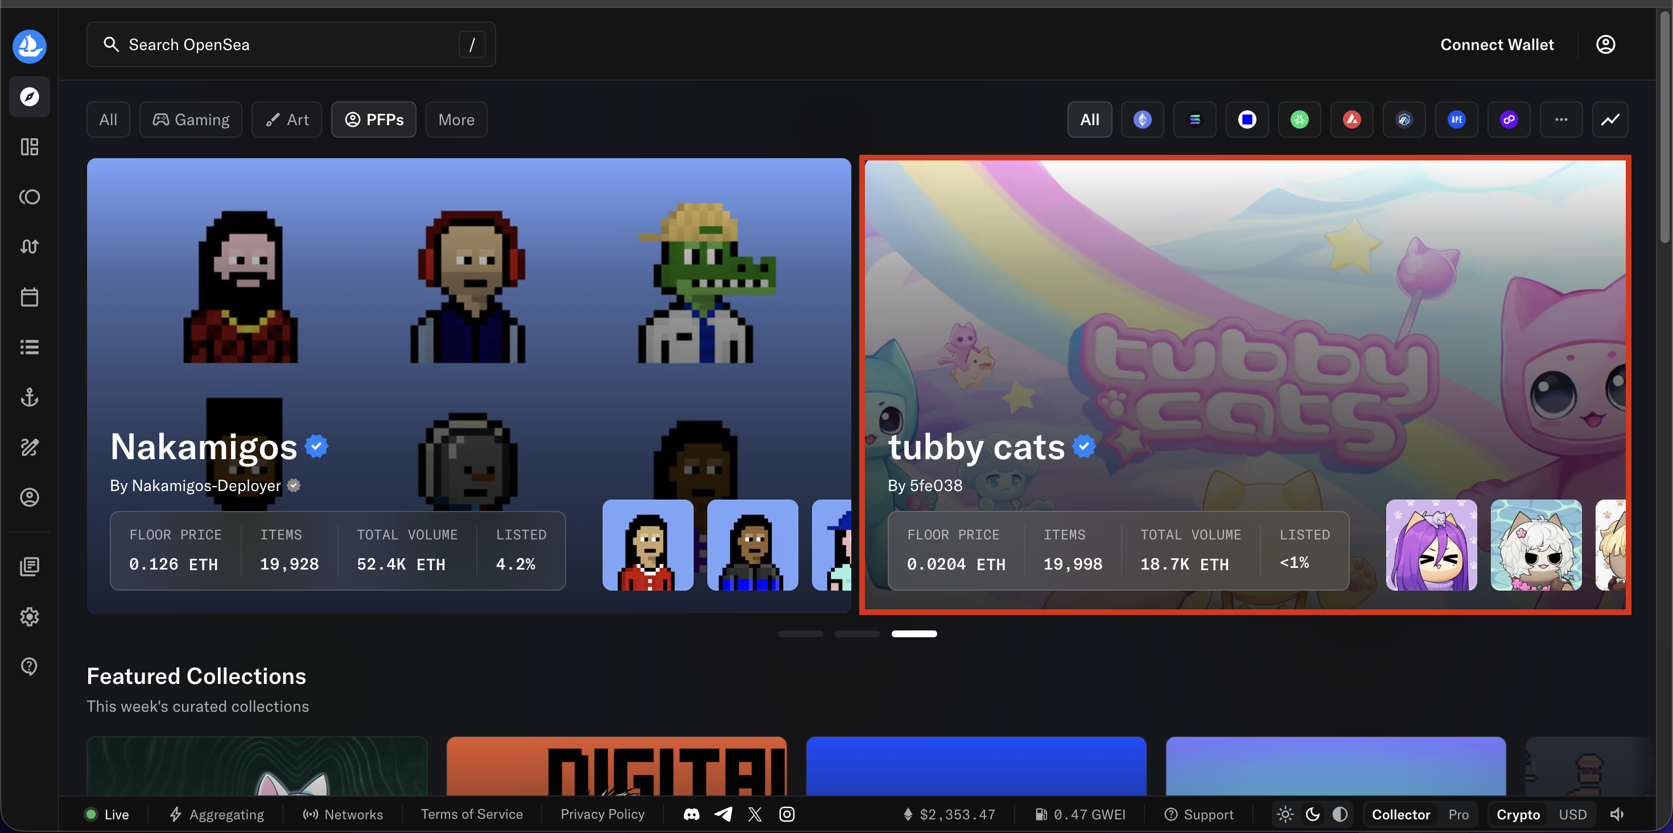Filter by Base chain blue square icon

click(1247, 119)
